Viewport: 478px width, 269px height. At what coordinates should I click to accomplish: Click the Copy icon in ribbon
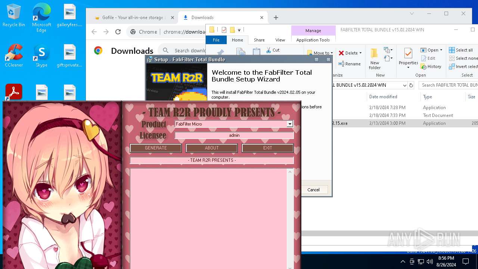240,52
